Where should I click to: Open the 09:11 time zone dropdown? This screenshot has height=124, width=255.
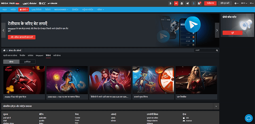coord(244,3)
